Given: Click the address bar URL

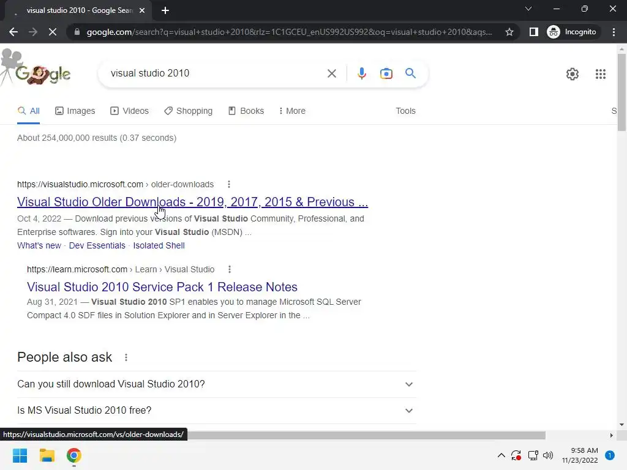Looking at the screenshot, I should (x=289, y=32).
